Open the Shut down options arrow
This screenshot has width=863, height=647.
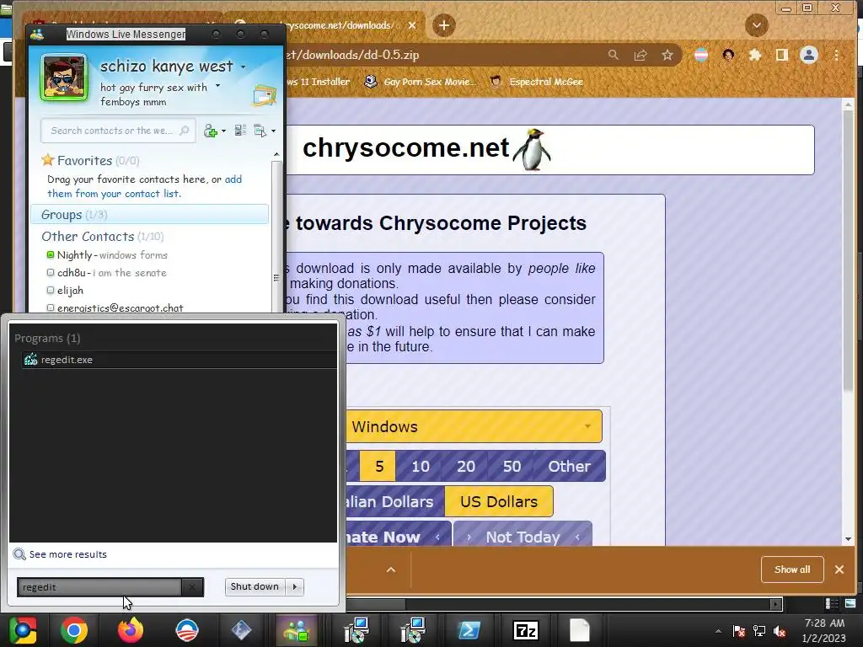pyautogui.click(x=295, y=587)
